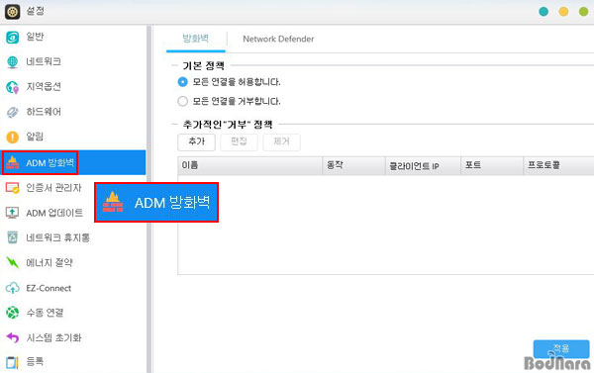
Task: Click the 네트워크 휴지통 trash icon
Action: [x=13, y=237]
